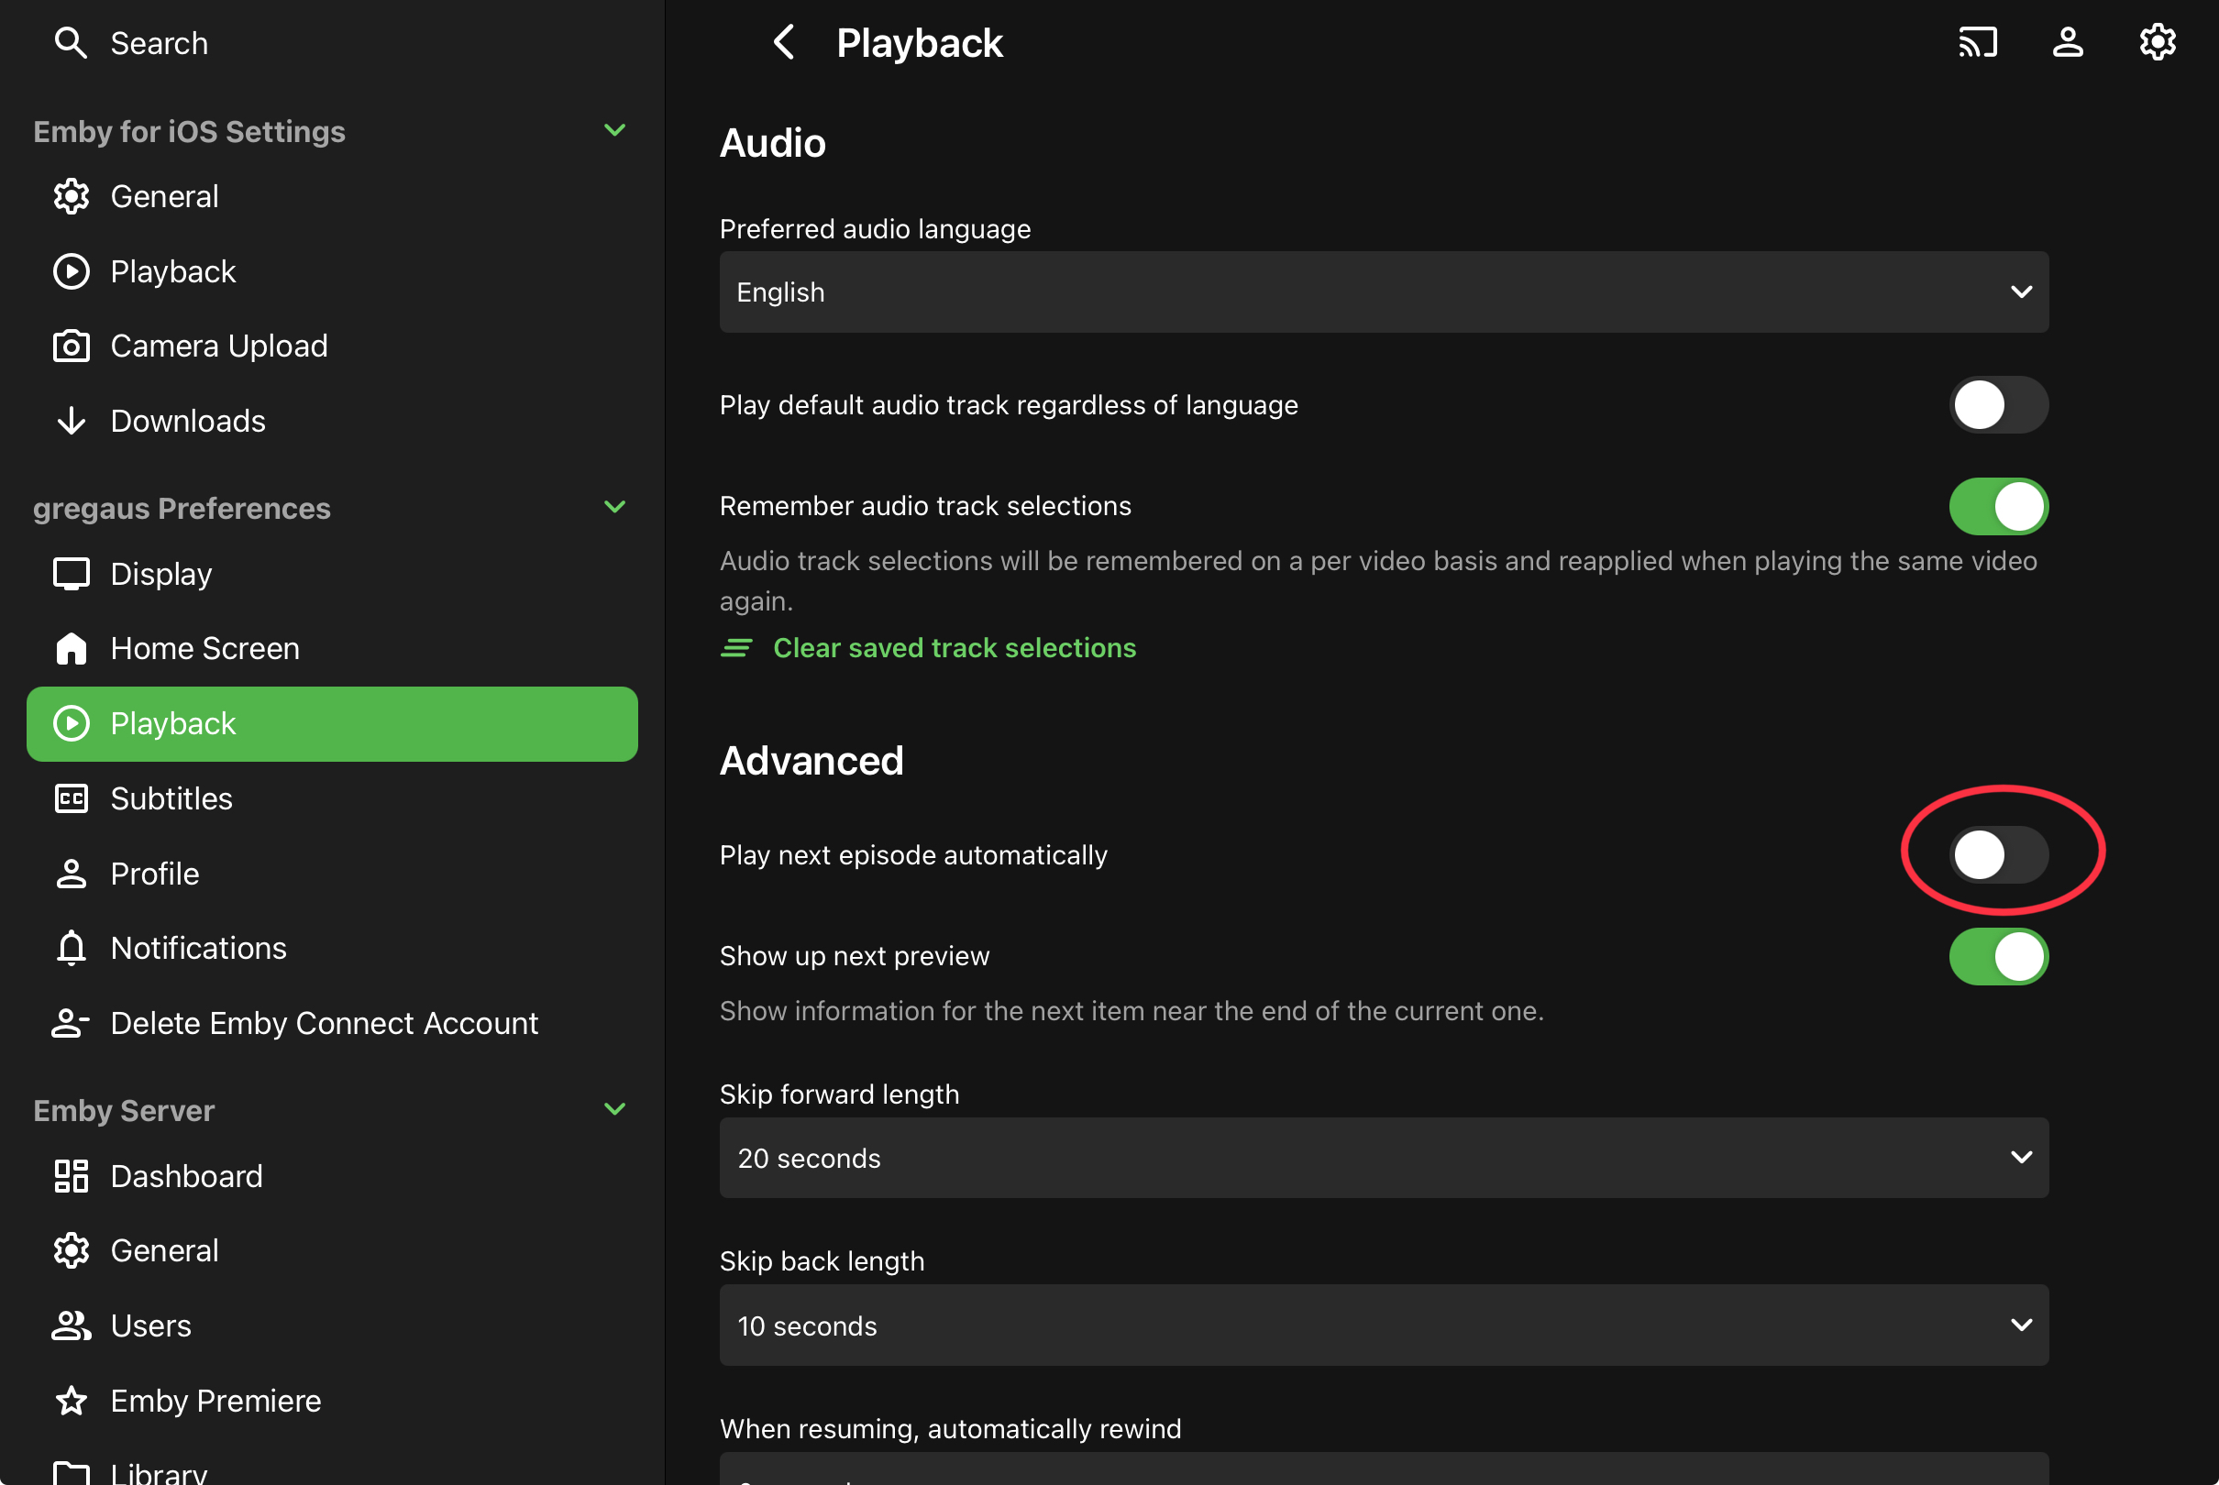This screenshot has height=1485, width=2219.
Task: Select Delete Emby Connect Account
Action: 324,1023
